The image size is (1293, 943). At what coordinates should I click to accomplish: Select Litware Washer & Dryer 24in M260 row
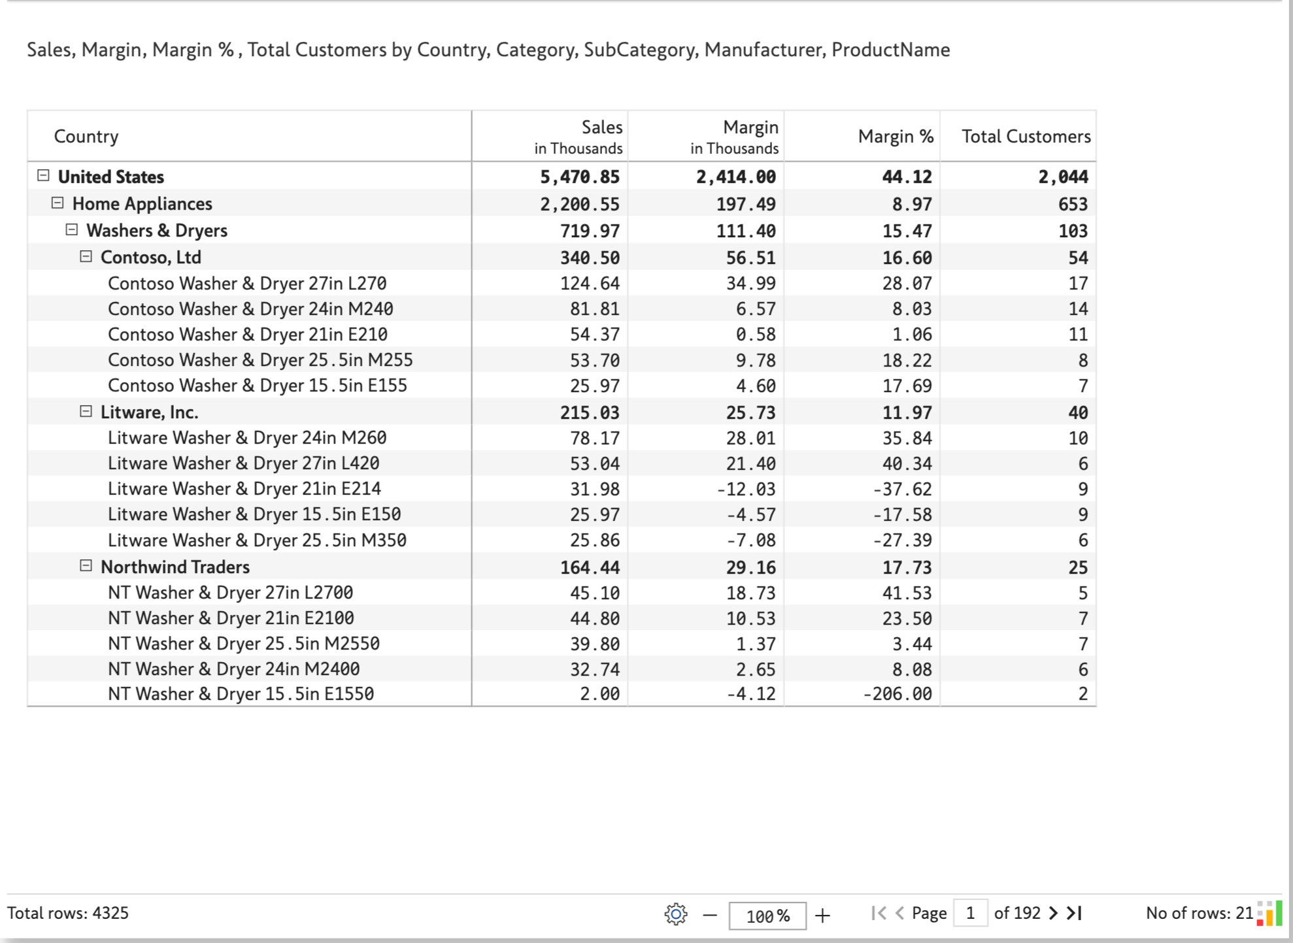click(562, 437)
